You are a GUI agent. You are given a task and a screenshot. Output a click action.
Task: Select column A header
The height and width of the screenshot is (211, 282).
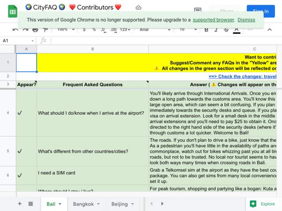(26, 49)
